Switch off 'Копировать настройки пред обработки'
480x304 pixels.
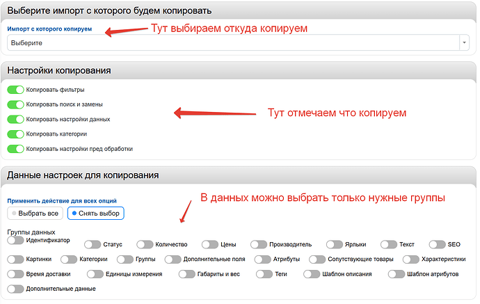(x=15, y=148)
